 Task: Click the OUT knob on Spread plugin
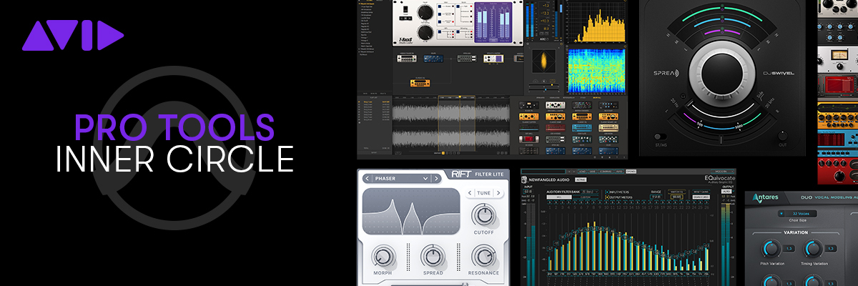point(782,135)
